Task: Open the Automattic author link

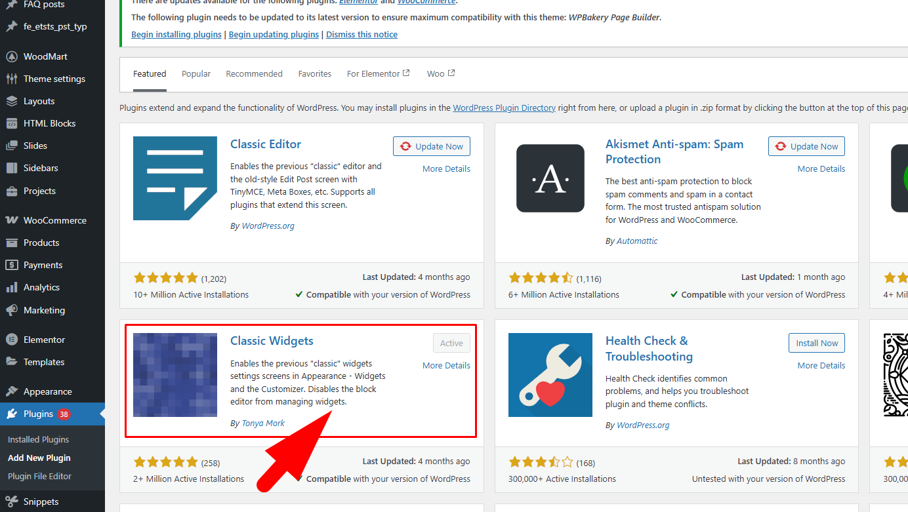Action: 636,241
